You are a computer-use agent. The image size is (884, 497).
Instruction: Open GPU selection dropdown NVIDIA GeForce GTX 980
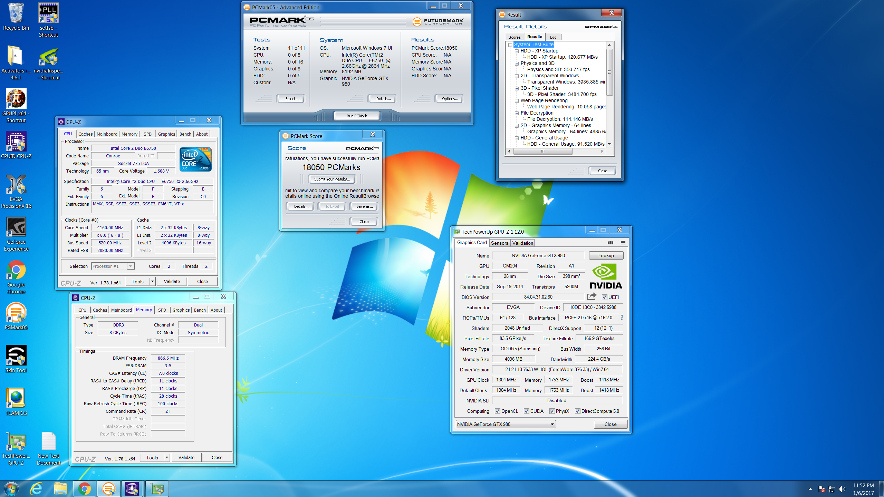click(506, 424)
